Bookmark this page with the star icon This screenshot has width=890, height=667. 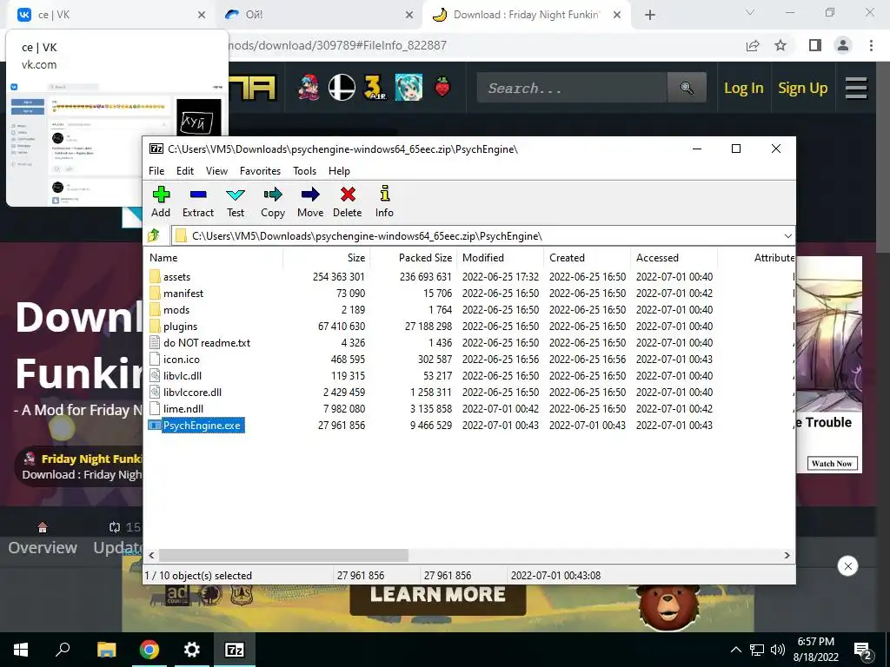pyautogui.click(x=781, y=45)
